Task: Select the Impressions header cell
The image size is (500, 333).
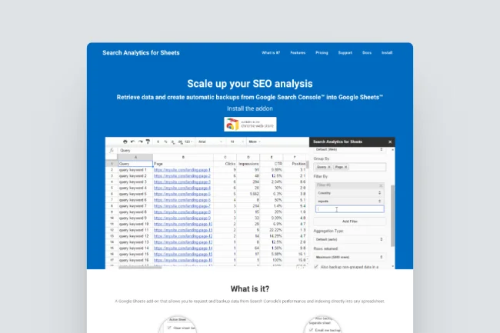Action: [248, 164]
